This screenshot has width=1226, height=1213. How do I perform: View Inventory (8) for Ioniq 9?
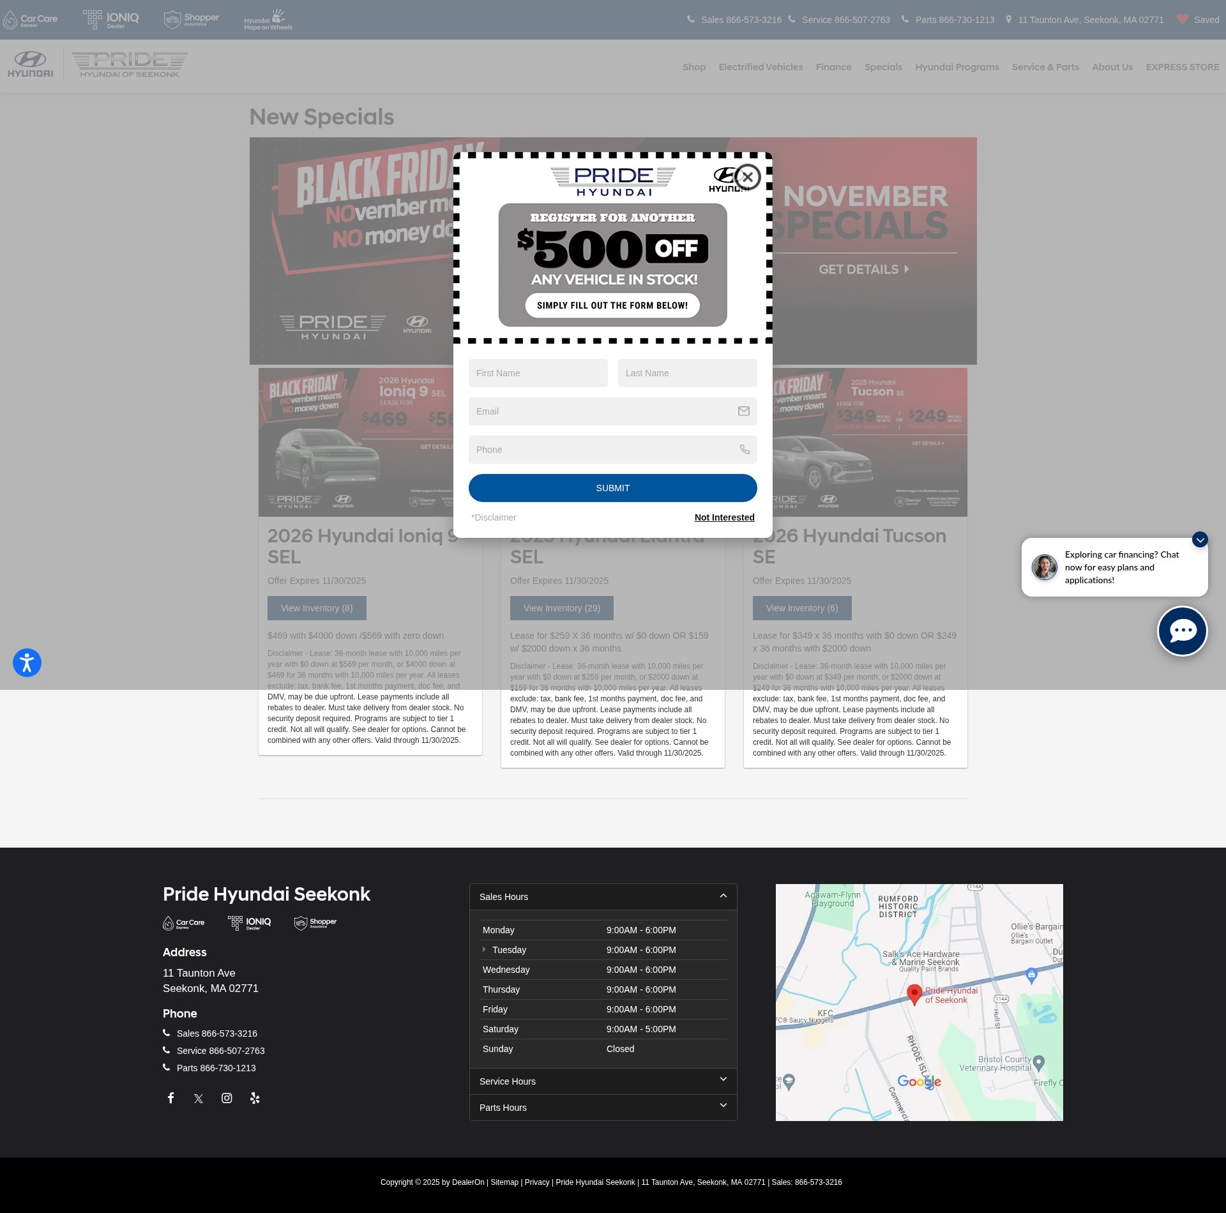click(x=317, y=608)
